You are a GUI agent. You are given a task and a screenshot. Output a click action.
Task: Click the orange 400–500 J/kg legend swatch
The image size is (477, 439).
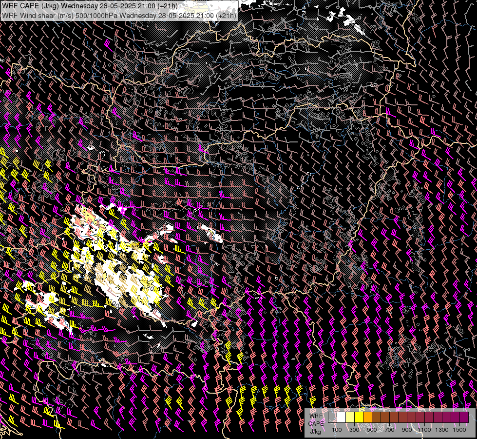pos(368,417)
